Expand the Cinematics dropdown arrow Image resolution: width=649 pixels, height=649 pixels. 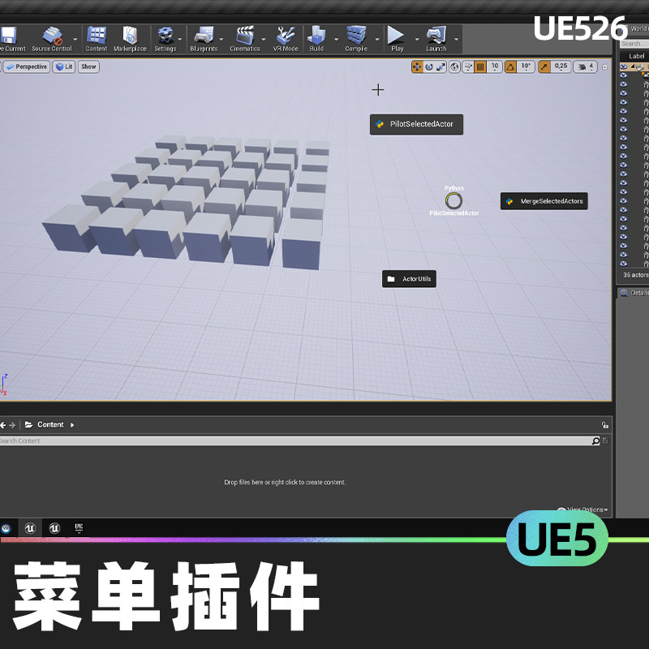click(x=264, y=39)
